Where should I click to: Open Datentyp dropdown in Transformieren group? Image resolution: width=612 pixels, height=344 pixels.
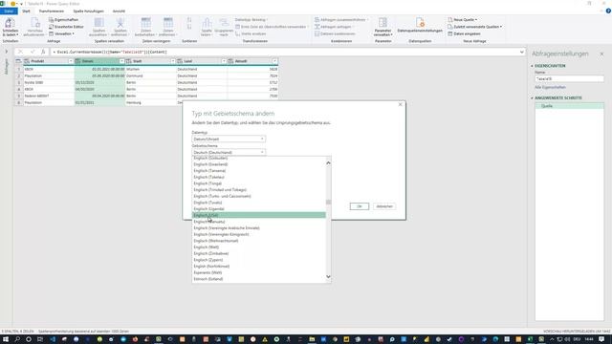coord(251,19)
